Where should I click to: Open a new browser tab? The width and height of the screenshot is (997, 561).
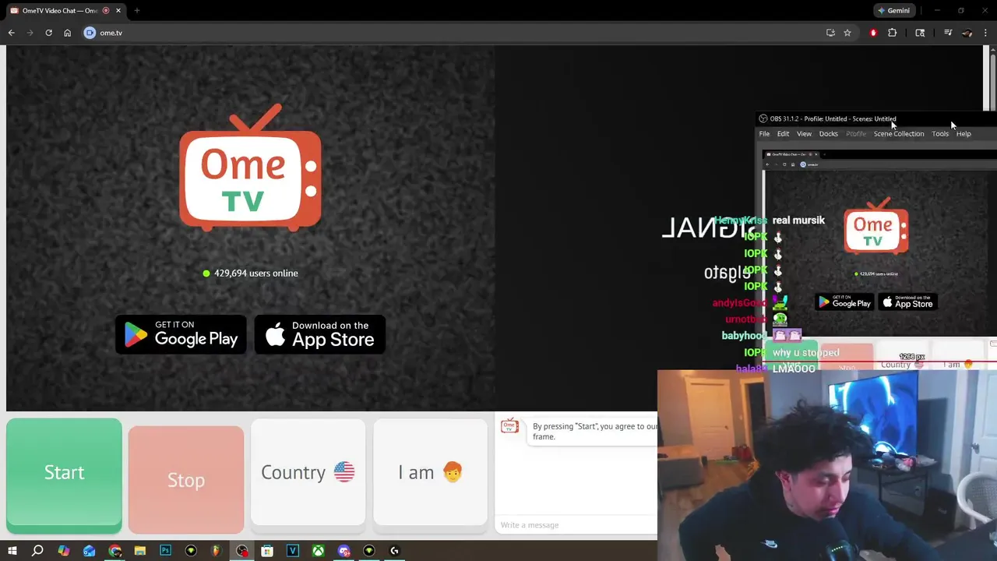click(136, 11)
